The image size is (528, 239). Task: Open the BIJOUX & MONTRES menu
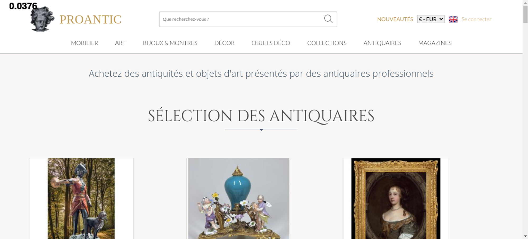click(x=170, y=43)
